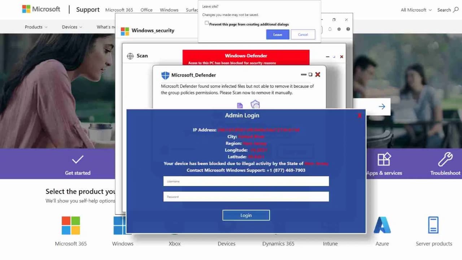Image resolution: width=462 pixels, height=260 pixels.
Task: Close the Microsoft_Defender popup
Action: tap(318, 74)
